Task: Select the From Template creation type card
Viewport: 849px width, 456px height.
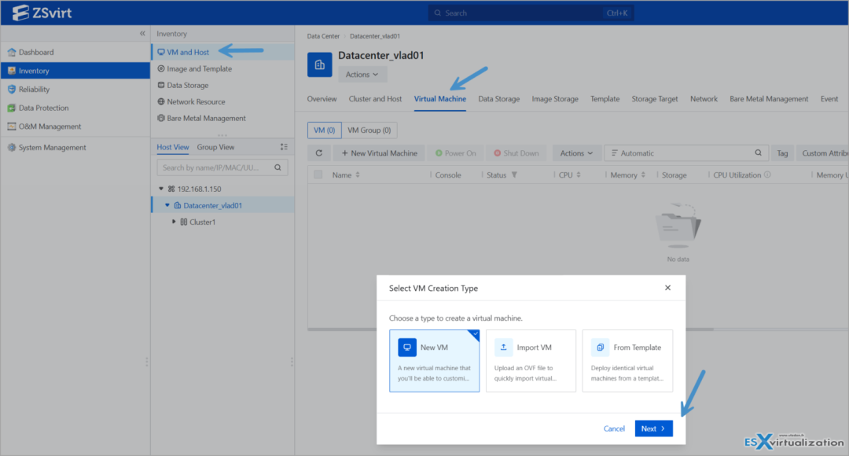Action: pyautogui.click(x=627, y=361)
